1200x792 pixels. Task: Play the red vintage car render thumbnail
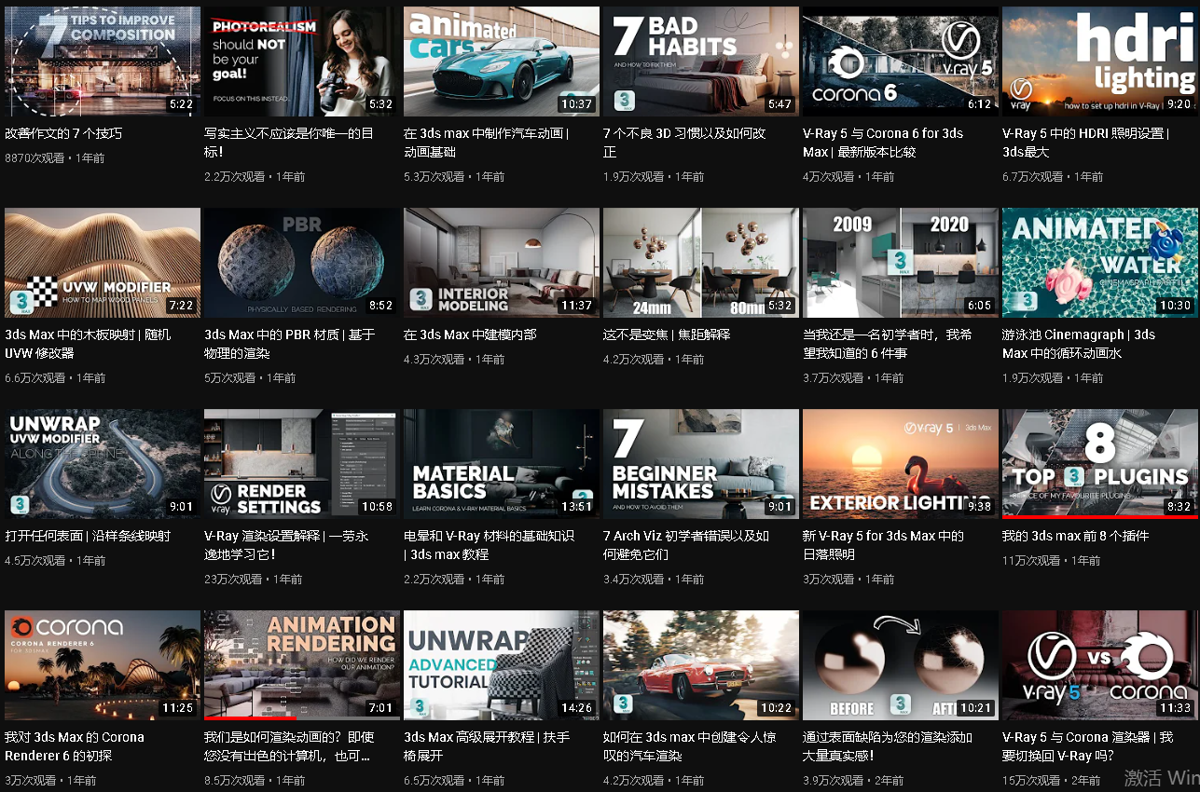click(701, 665)
